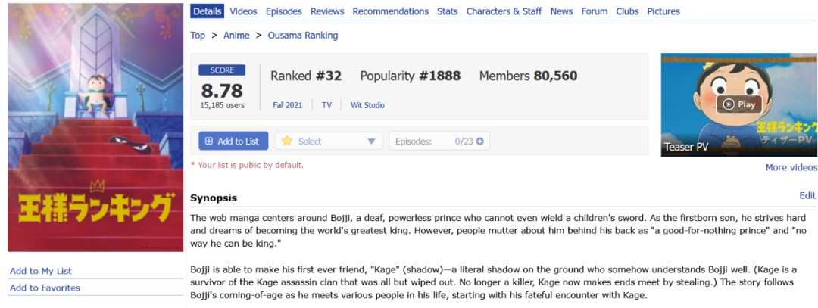The width and height of the screenshot is (818, 308).
Task: Click the Ousama Ranking breadcrumb link
Action: (x=302, y=36)
